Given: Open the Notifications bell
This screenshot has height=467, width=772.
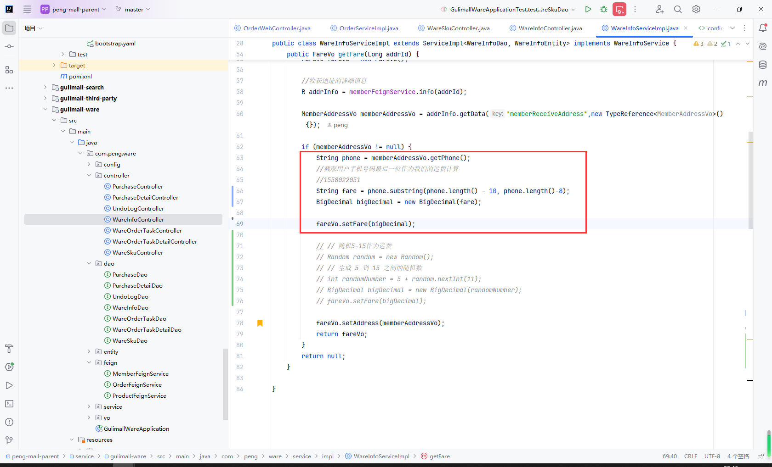Looking at the screenshot, I should pyautogui.click(x=763, y=28).
